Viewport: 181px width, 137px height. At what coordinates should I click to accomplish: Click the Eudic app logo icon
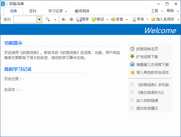3,4
